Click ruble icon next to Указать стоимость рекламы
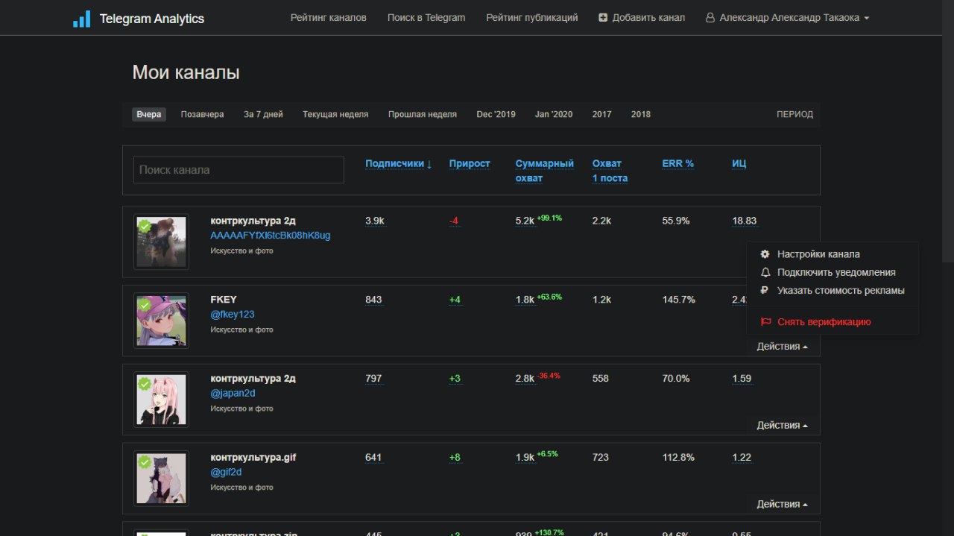The height and width of the screenshot is (536, 954). point(765,291)
